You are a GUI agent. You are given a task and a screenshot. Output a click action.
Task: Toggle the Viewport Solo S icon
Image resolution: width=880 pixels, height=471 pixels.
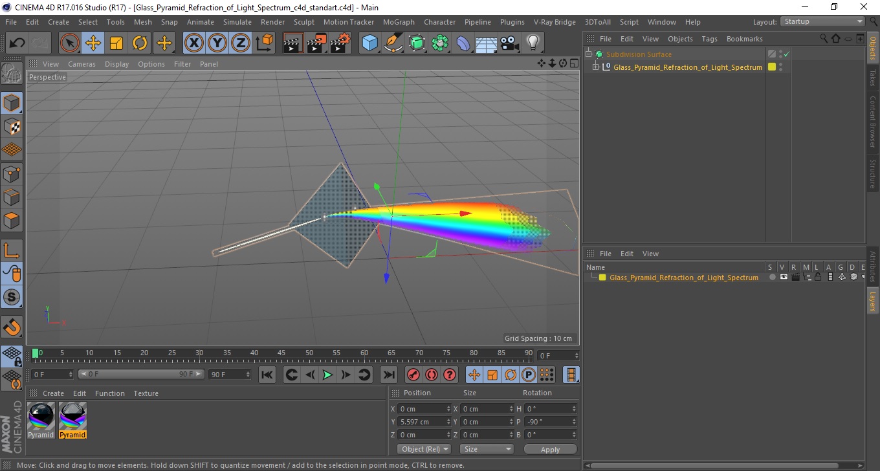(x=12, y=297)
